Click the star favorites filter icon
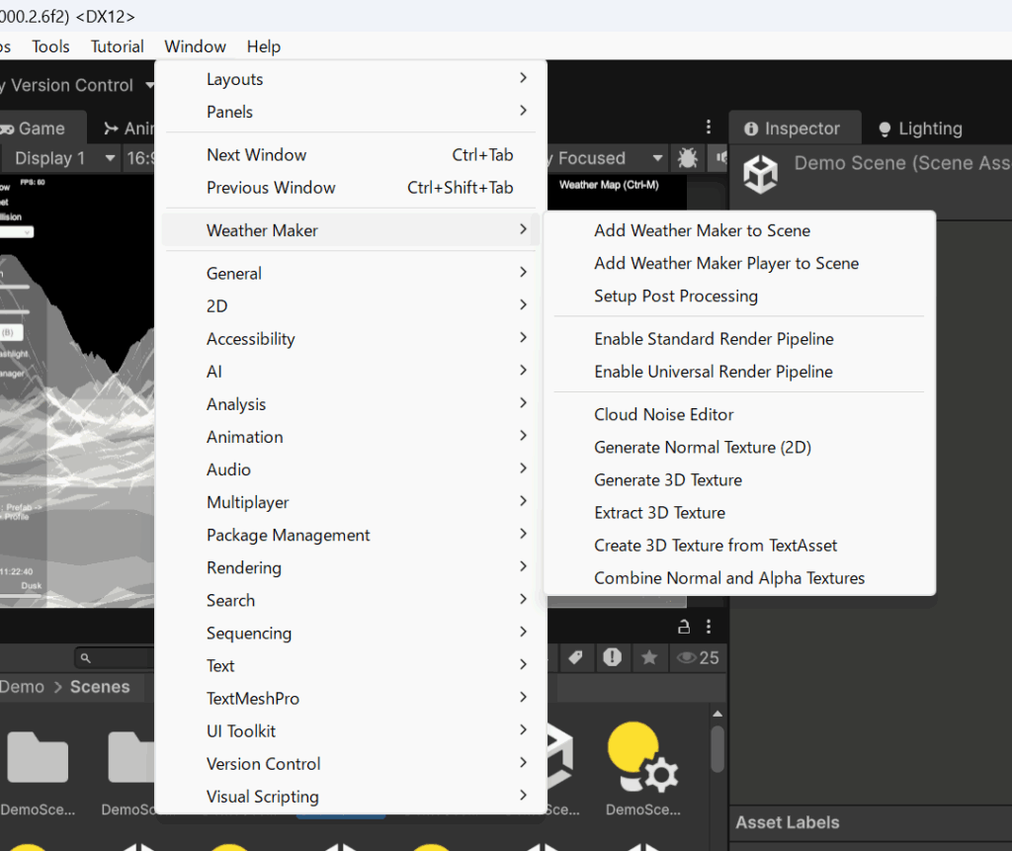1012x851 pixels. (x=648, y=657)
